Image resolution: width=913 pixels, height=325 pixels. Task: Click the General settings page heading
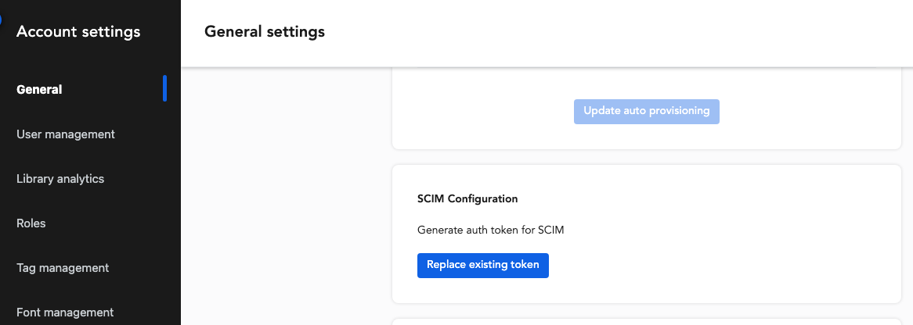[x=265, y=32]
